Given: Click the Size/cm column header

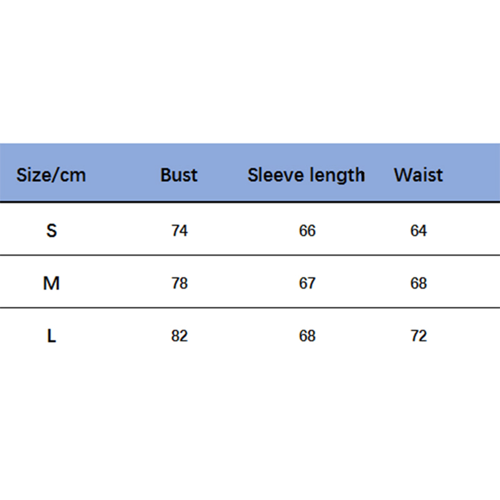Looking at the screenshot, I should point(51,175).
